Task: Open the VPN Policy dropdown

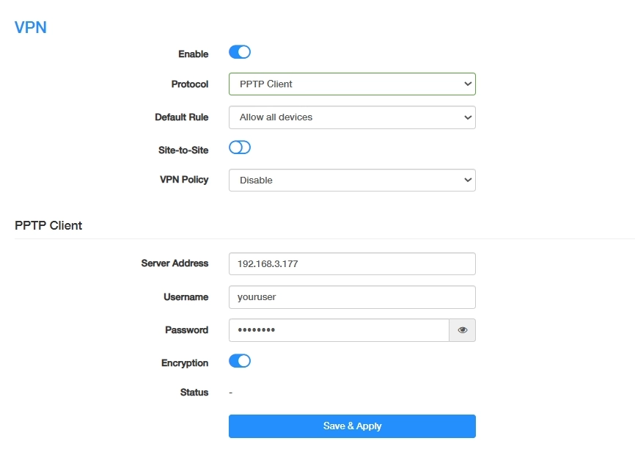Action: tap(352, 181)
